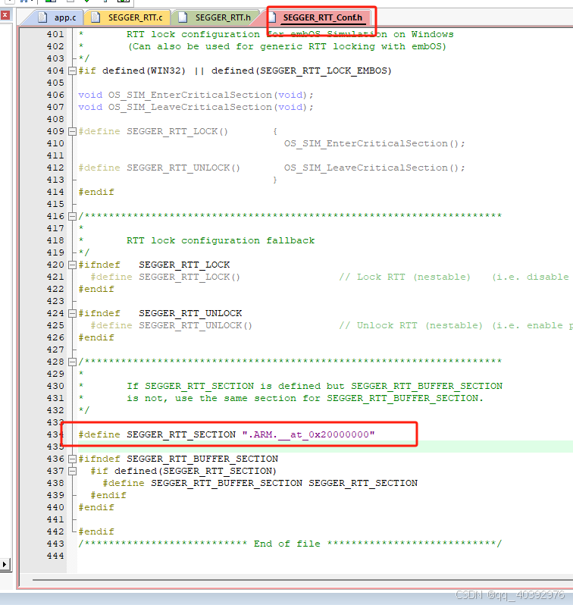Collapse #ifndef SEGGER_RTT_LOCK block at line 420
The image size is (573, 605).
(72, 265)
